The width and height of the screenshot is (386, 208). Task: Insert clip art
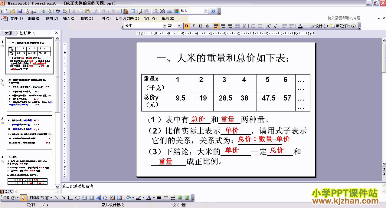[112, 198]
